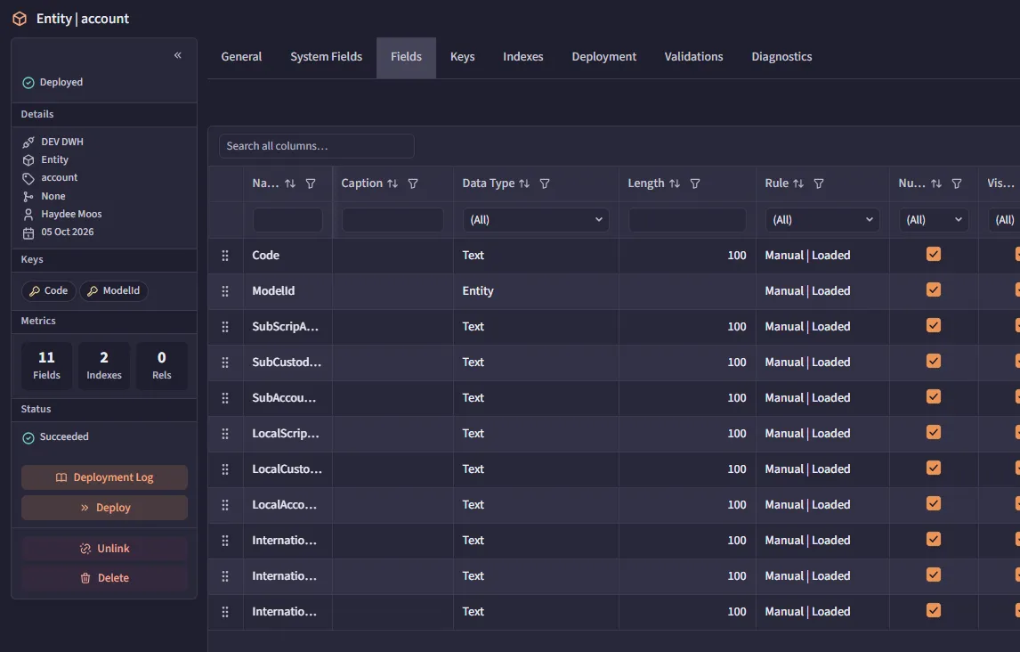Click the Search all columns field

pyautogui.click(x=317, y=146)
